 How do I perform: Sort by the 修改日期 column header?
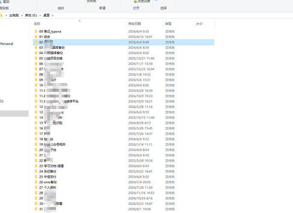coord(134,24)
